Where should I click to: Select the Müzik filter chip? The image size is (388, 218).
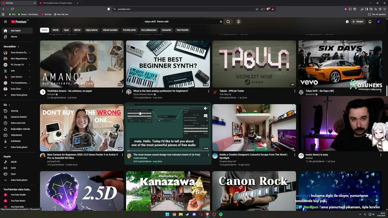(x=55, y=30)
